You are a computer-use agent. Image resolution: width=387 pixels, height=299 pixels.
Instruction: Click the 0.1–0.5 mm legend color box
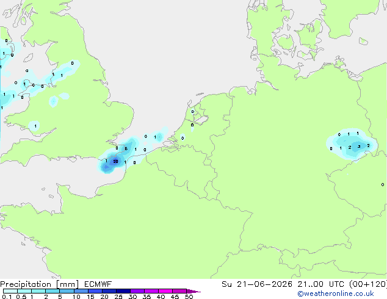10,291
